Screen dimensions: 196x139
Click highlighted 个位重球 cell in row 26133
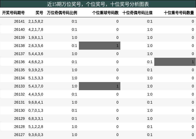coord(100,86)
